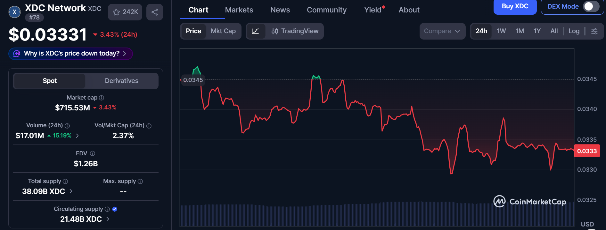Toggle Log scale on chart
Image resolution: width=606 pixels, height=230 pixels.
tap(574, 31)
